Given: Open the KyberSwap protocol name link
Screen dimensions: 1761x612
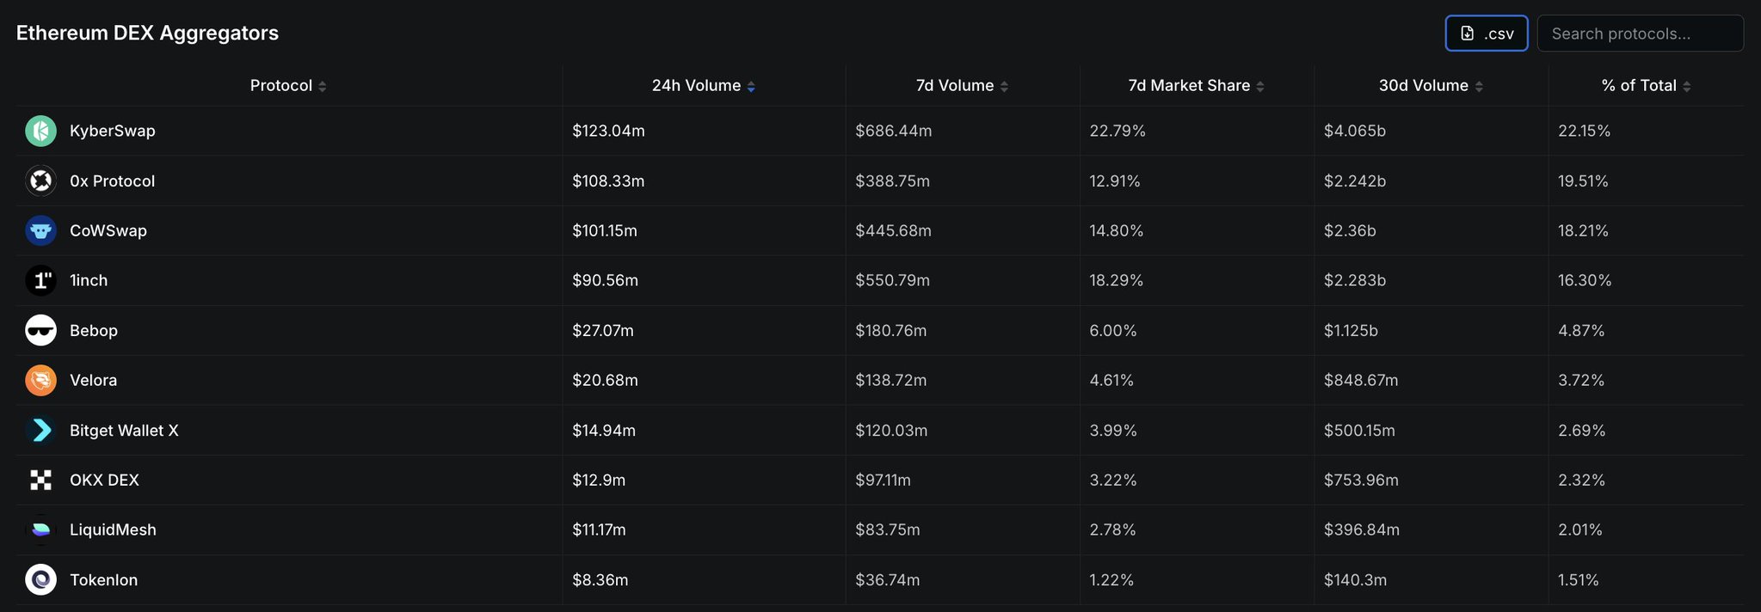Looking at the screenshot, I should tap(113, 131).
